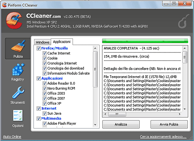Click the MS Windows XP SP2 text
194x141 pixels.
[x=42, y=22]
